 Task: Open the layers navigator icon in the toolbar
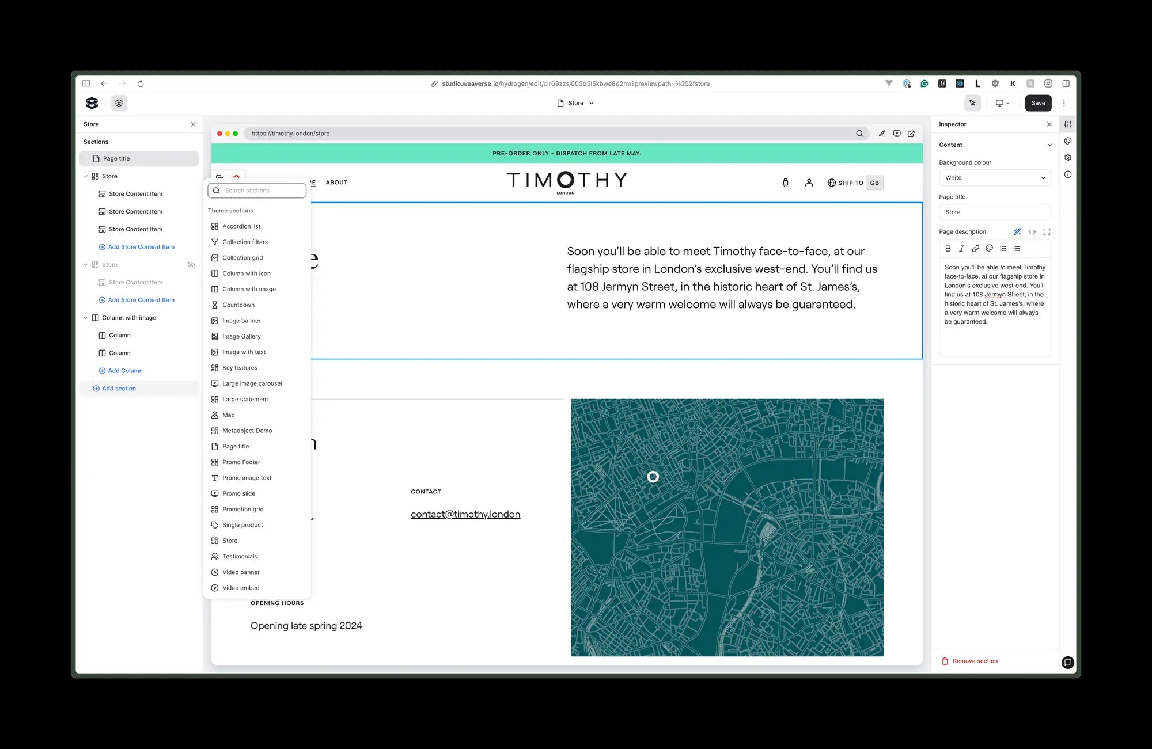119,103
